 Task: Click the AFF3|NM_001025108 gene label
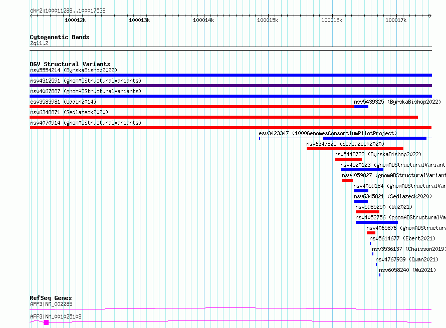tap(56, 316)
